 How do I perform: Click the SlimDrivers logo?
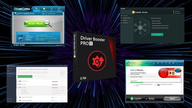pyautogui.click(x=136, y=63)
